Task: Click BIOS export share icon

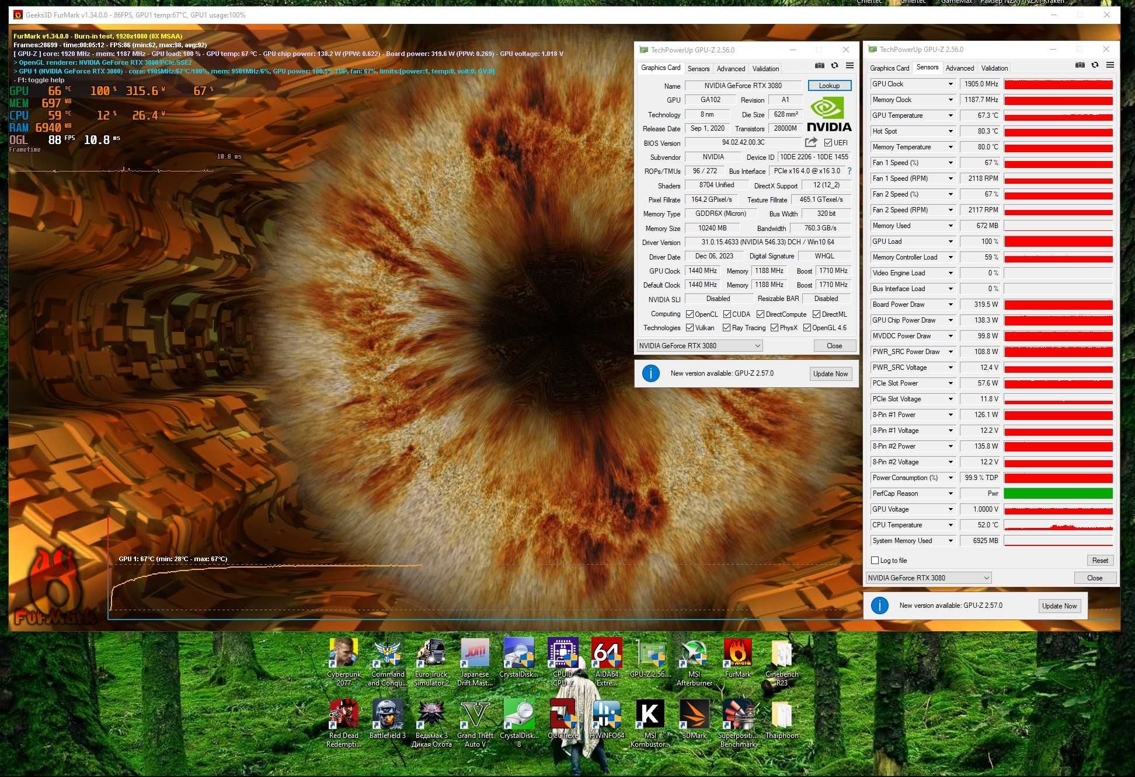Action: [811, 142]
